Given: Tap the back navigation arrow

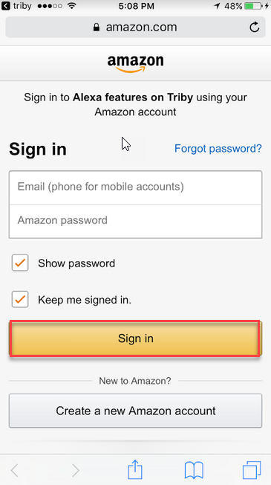Looking at the screenshot, I should pos(14,471).
